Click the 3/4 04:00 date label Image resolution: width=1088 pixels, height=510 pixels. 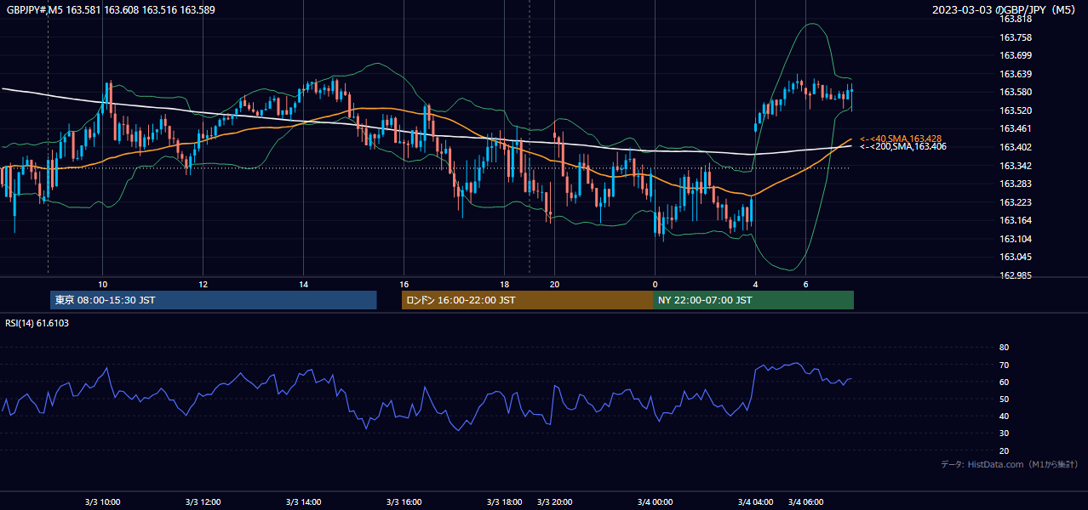[x=756, y=502]
